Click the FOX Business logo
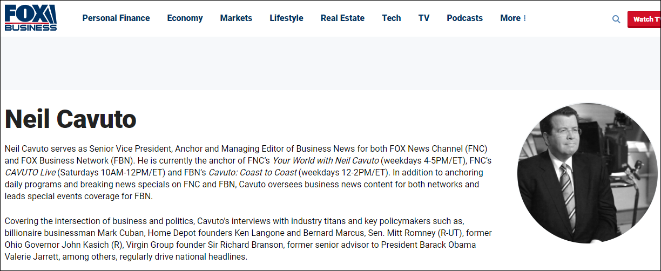661x271 pixels. (31, 18)
